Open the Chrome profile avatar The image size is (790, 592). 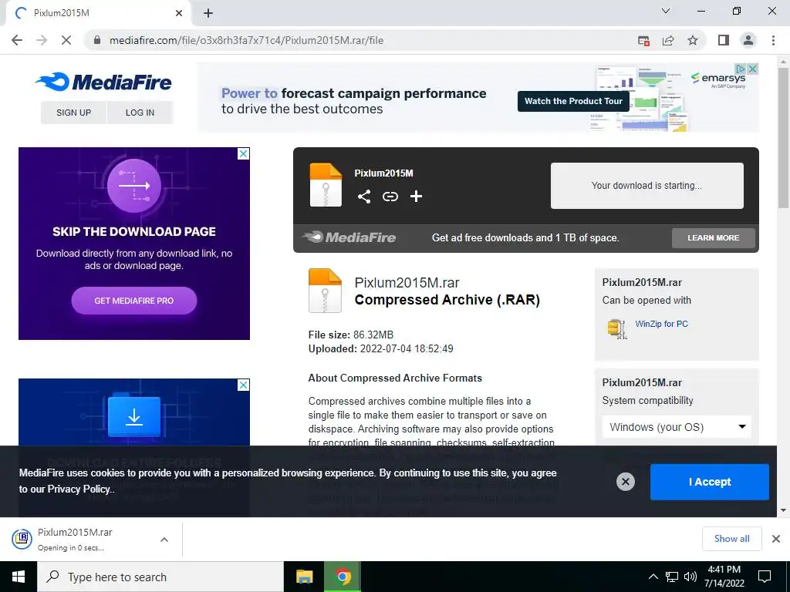[748, 40]
